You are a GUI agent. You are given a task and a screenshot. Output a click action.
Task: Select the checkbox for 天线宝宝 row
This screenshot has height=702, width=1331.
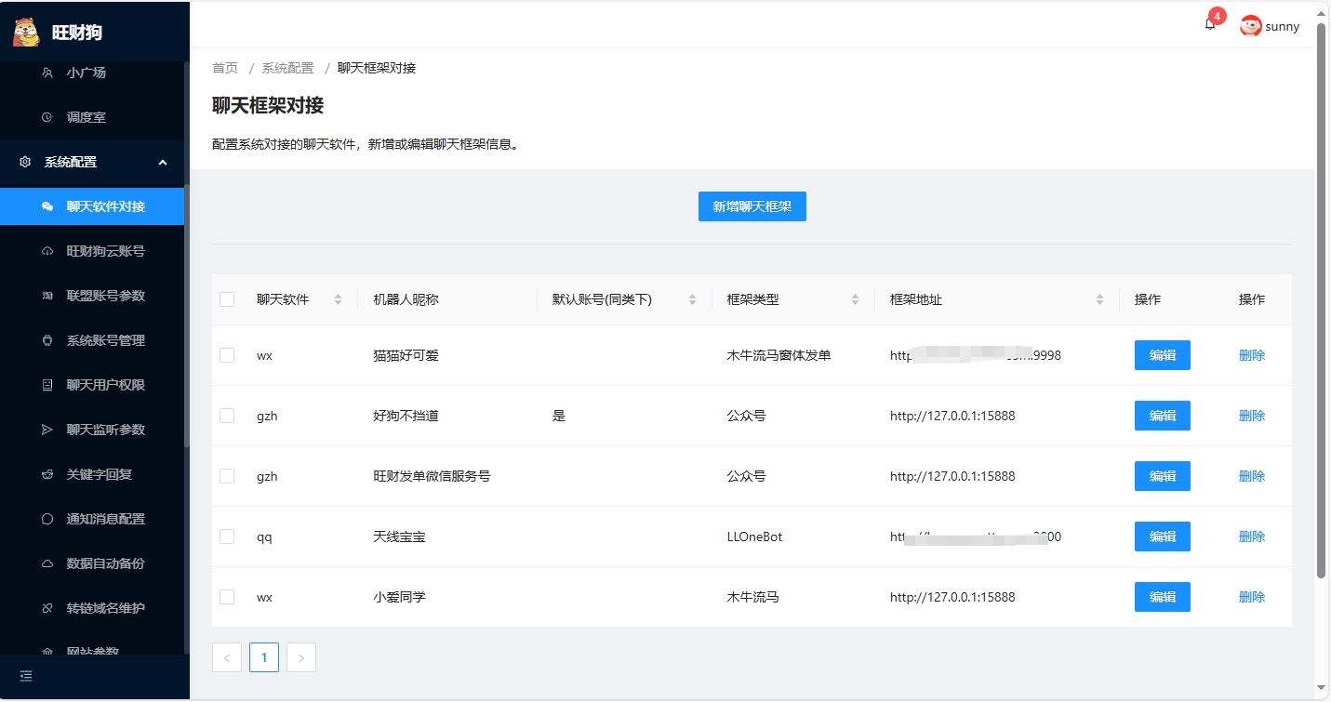point(227,536)
